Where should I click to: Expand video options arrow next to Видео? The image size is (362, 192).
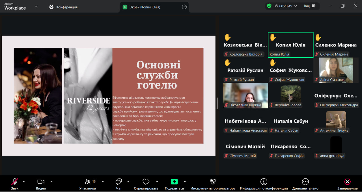pyautogui.click(x=51, y=182)
